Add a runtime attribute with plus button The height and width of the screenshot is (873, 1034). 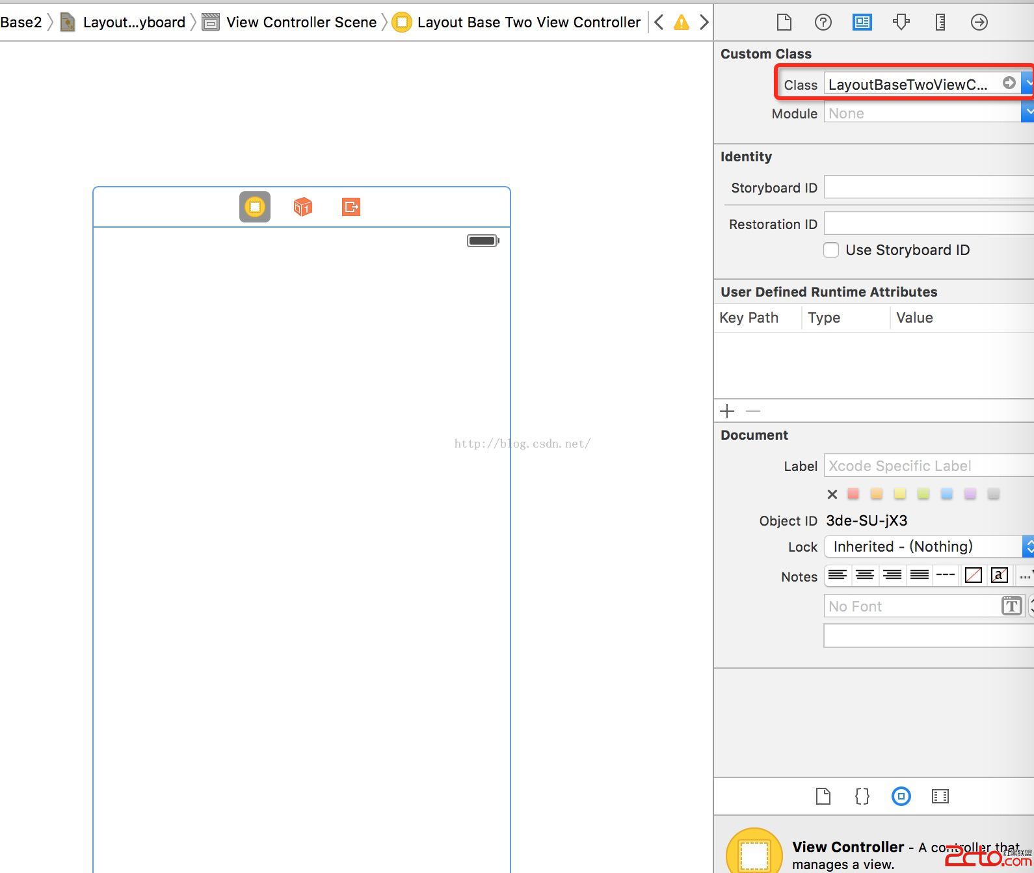tap(727, 411)
